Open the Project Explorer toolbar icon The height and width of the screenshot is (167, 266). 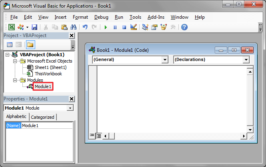click(x=145, y=27)
